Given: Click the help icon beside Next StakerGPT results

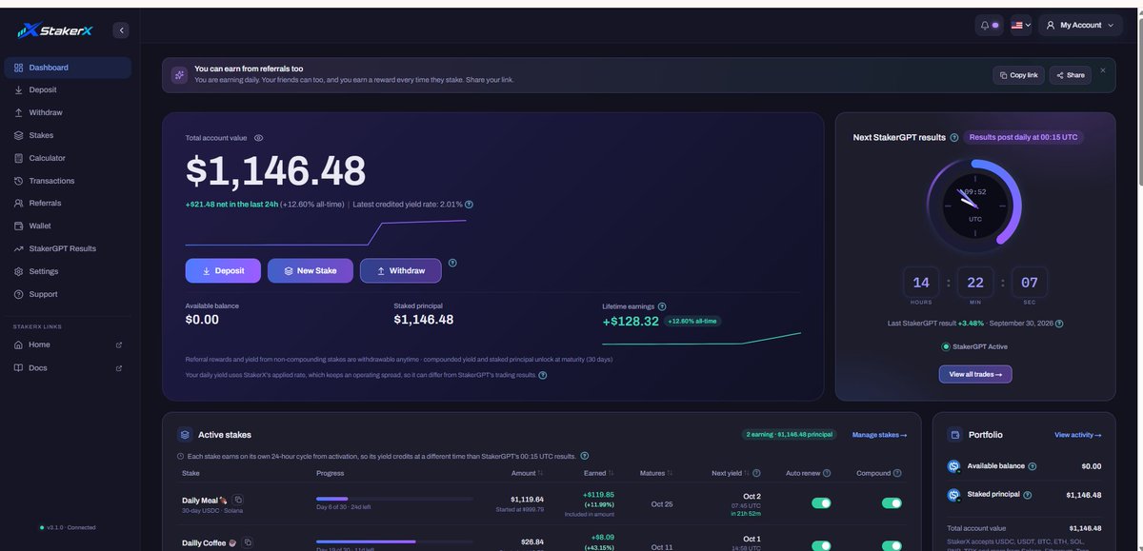Looking at the screenshot, I should click(954, 137).
